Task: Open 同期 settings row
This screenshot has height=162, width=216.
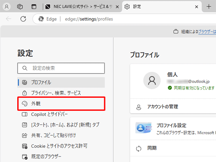Action: (x=173, y=148)
